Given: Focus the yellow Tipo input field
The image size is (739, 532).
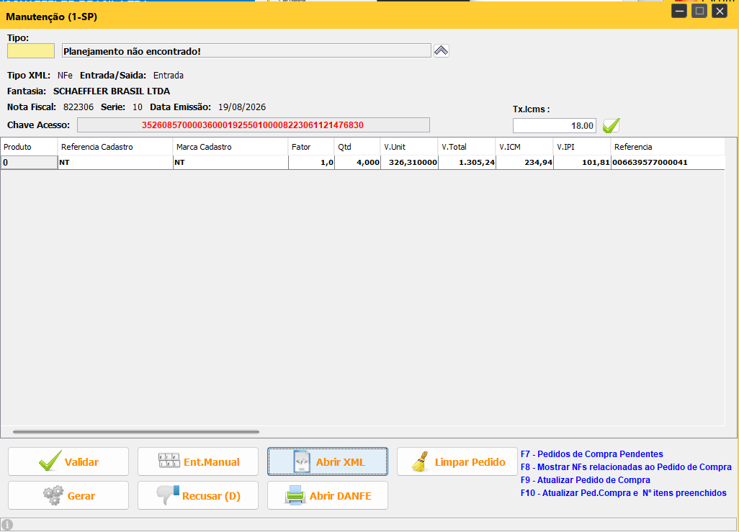Looking at the screenshot, I should (31, 51).
